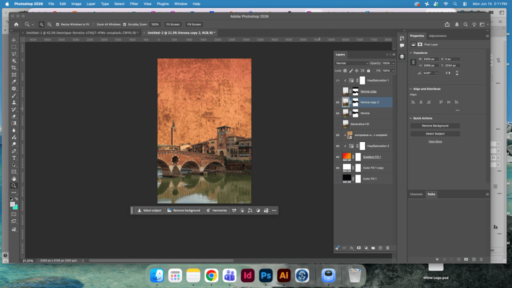Viewport: 512px width, 288px height.
Task: Open Photoshop from the Dock
Action: 265,275
